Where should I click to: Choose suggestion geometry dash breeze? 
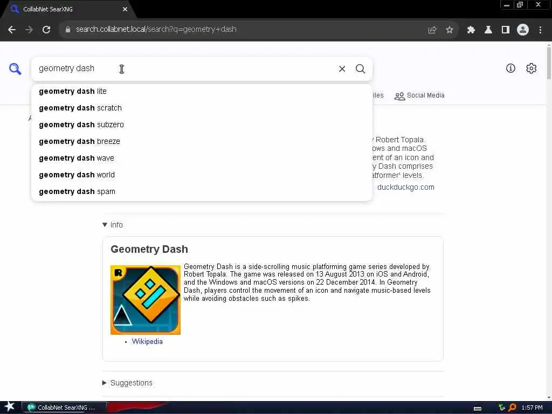click(x=202, y=142)
